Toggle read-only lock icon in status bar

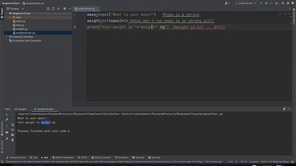click(x=292, y=162)
